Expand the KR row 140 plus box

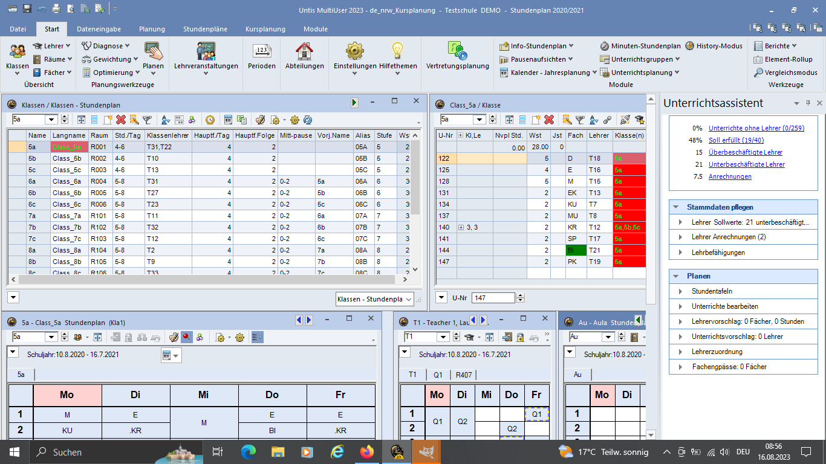[x=461, y=227]
